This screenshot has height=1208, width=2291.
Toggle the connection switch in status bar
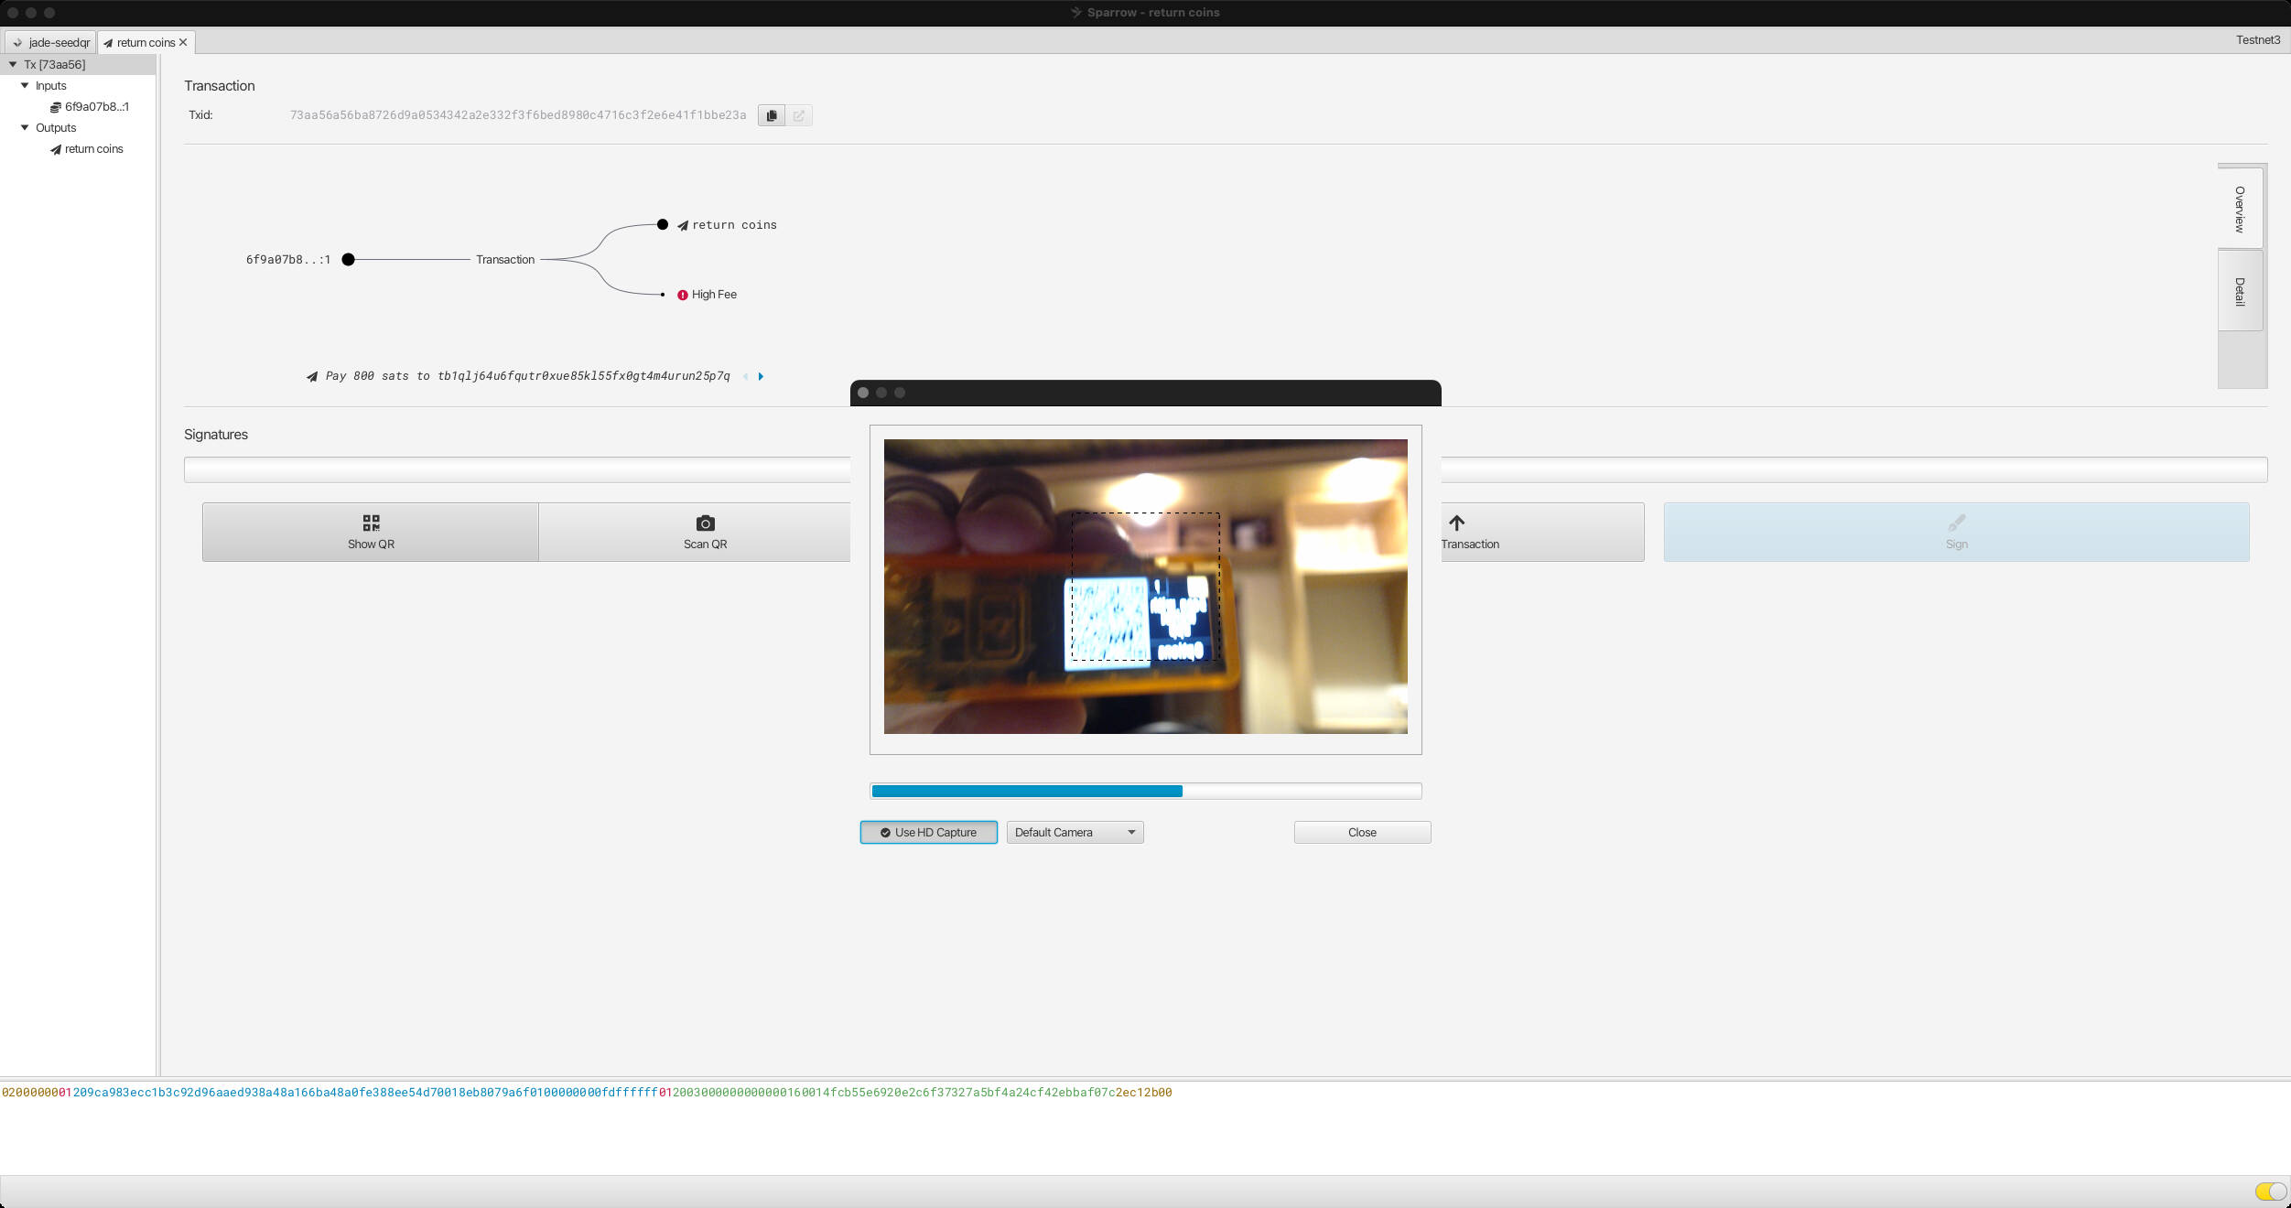[x=2270, y=1191]
